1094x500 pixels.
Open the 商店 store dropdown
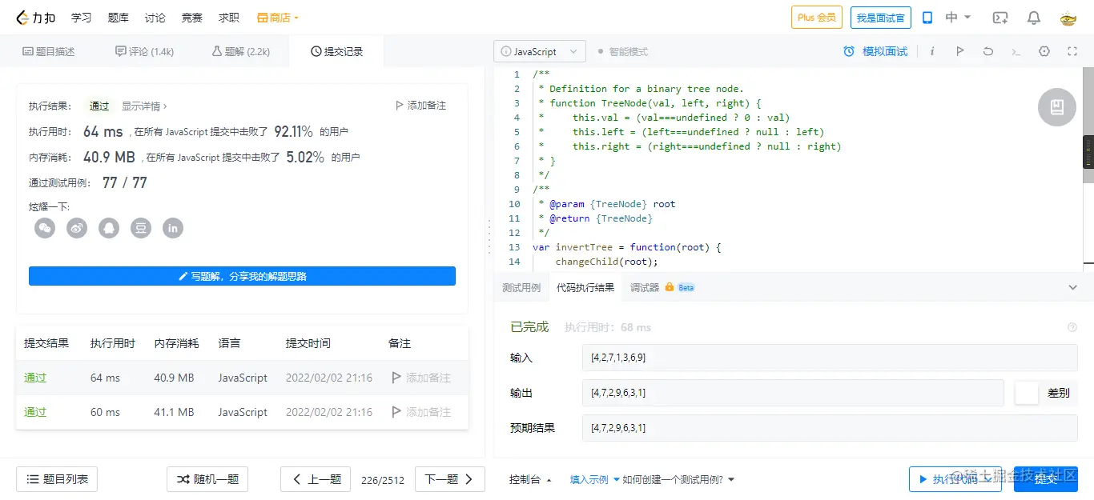click(278, 18)
